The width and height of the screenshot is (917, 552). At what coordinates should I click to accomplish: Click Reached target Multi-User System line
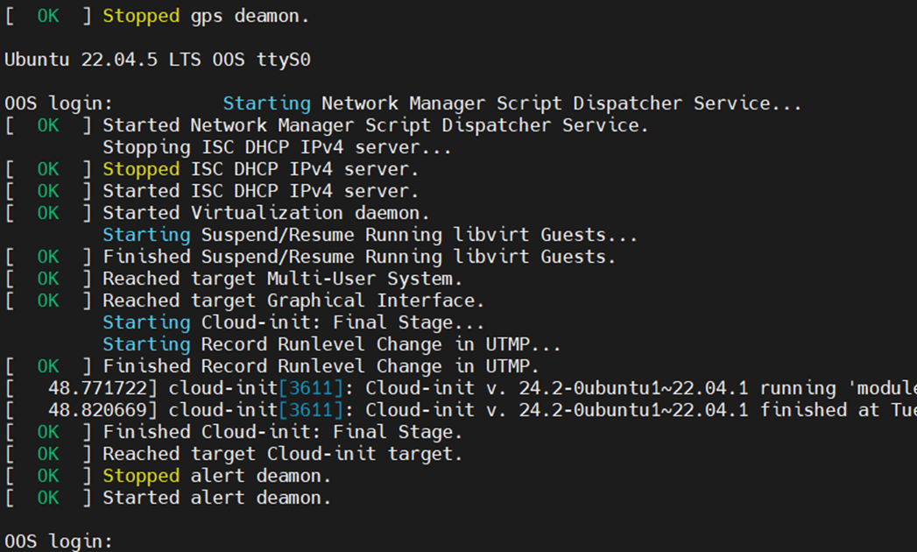[233, 279]
